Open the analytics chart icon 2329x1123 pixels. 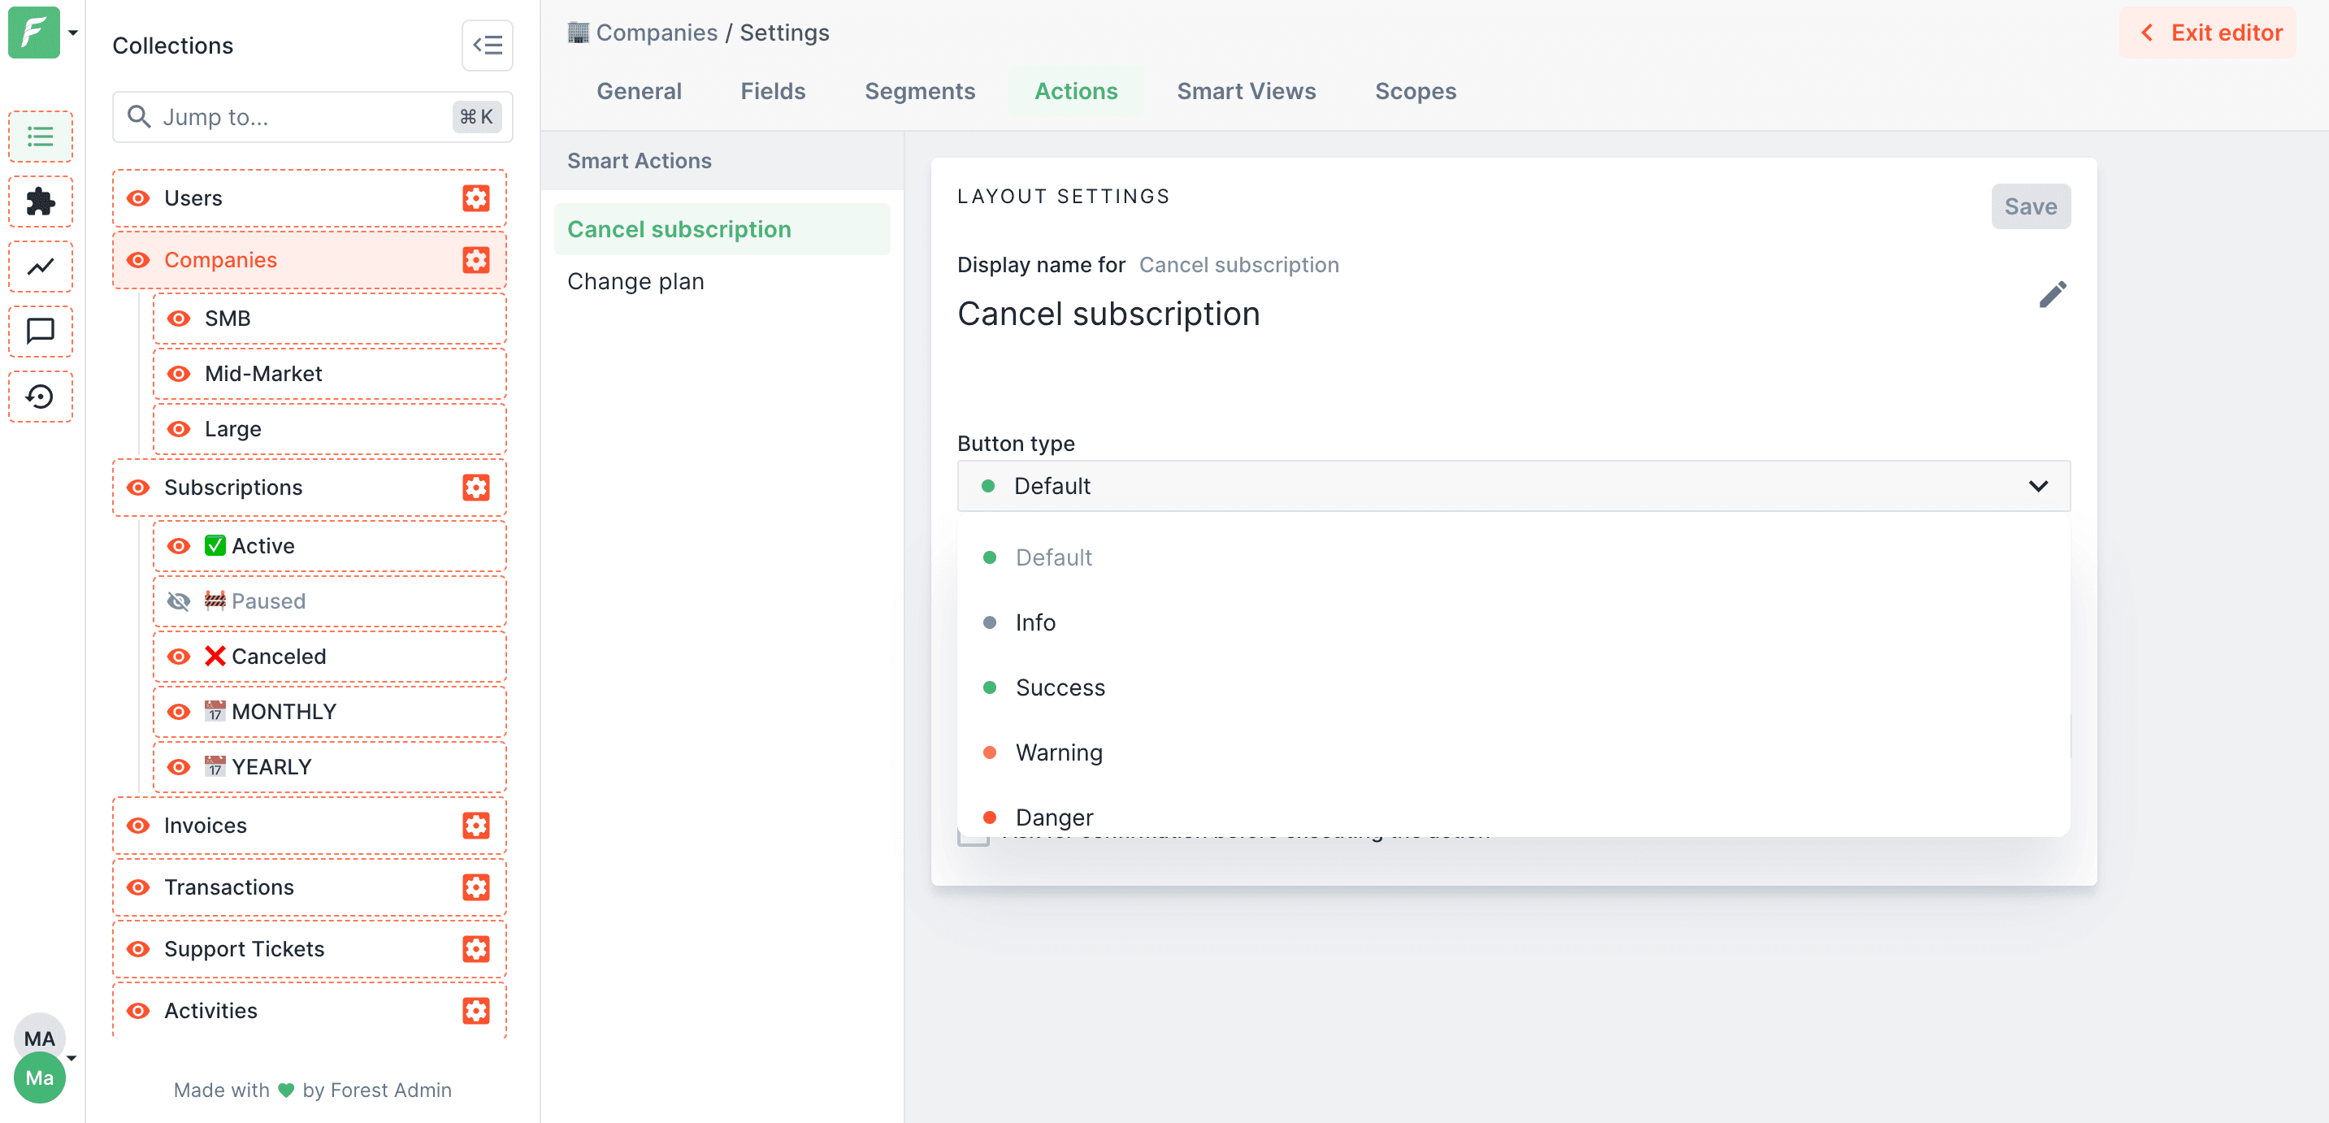click(x=41, y=267)
